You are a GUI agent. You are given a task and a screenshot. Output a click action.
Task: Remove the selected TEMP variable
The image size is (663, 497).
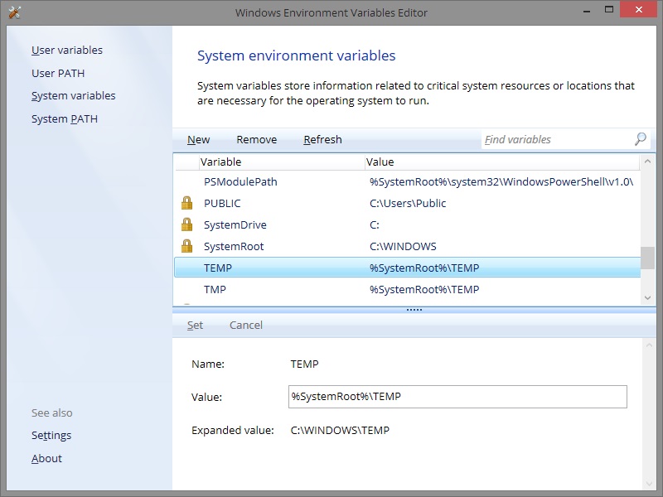(256, 139)
